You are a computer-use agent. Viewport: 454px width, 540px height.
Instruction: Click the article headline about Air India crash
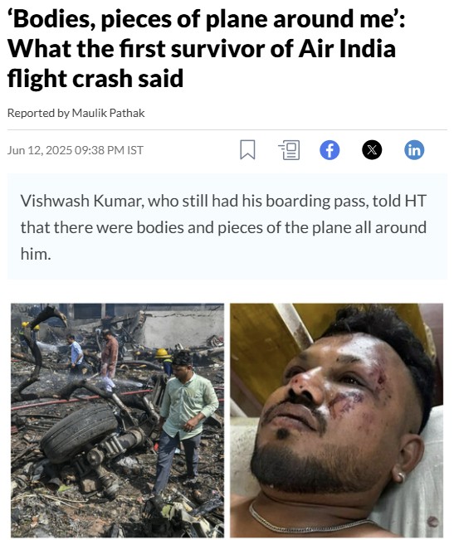coord(207,49)
